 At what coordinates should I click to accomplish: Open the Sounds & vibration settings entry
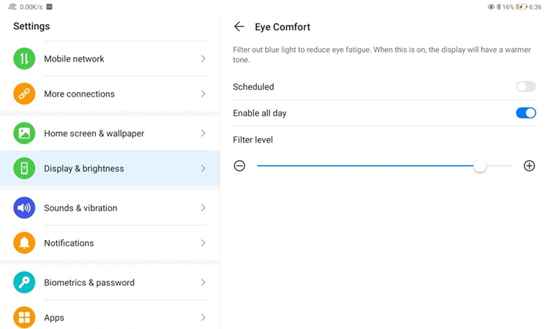coord(110,208)
